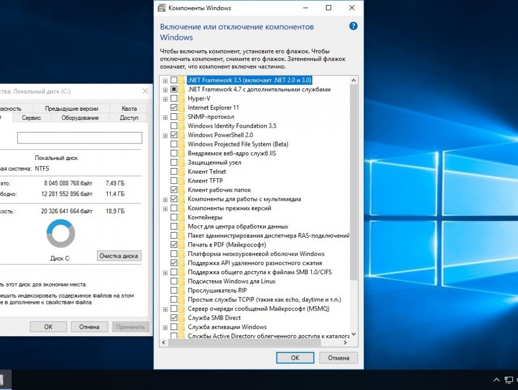Screen dimensions: 518x390
Task: Uncheck Internet Explorer 11
Action: click(174, 108)
